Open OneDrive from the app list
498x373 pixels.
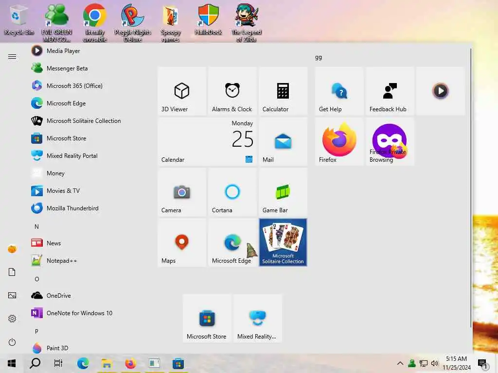89,296
